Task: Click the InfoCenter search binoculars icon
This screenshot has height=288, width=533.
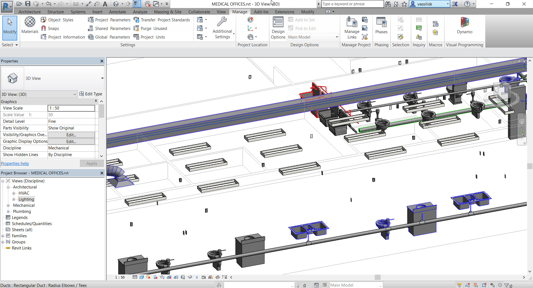Action: pos(388,4)
